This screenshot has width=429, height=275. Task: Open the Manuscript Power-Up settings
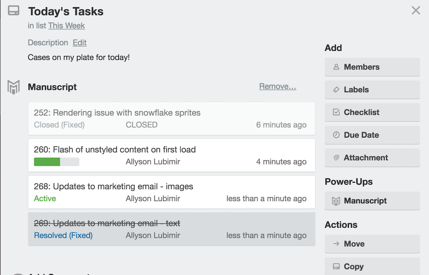pos(372,201)
